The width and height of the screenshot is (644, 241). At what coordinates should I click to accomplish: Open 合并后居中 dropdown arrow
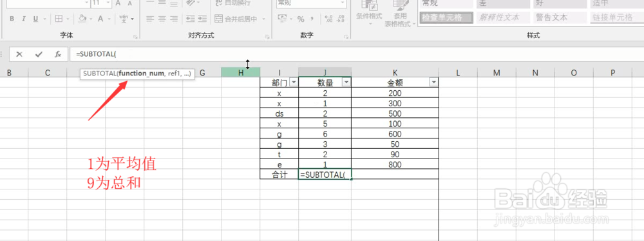[x=263, y=19]
